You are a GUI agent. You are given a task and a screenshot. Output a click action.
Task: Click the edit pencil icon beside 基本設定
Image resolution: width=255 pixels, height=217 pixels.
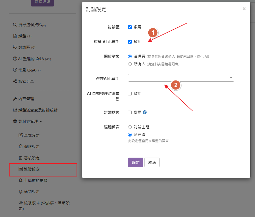coord(21,135)
